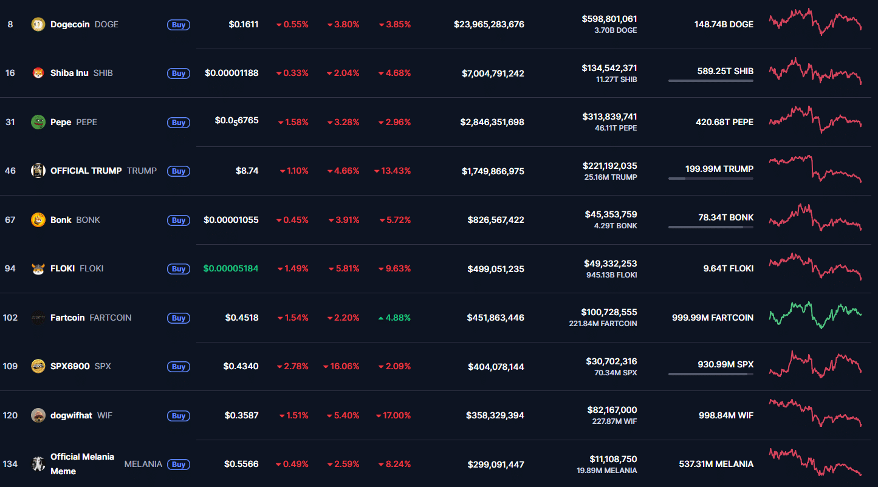
Task: Buy Fartcoin with its Buy button
Action: coord(179,318)
